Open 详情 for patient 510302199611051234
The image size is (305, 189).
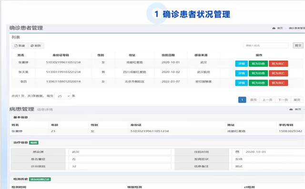coord(242,63)
